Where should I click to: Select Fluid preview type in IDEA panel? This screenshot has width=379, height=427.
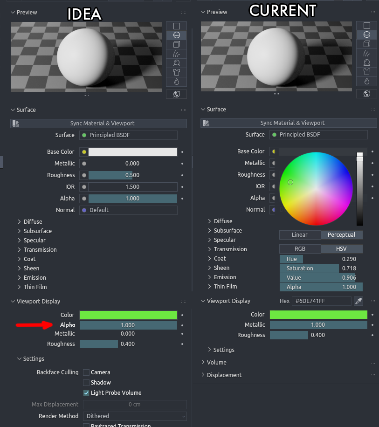point(176,82)
